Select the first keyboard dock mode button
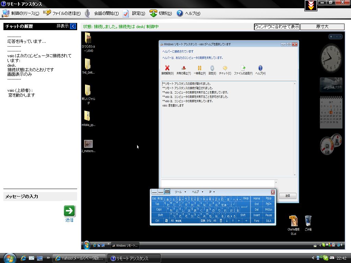Image resolution: width=351 pixels, height=263 pixels. coord(154,192)
